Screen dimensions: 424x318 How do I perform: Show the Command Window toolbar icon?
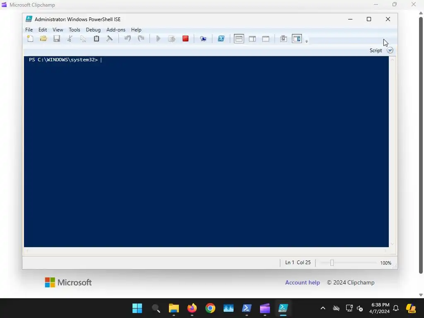coord(283,39)
